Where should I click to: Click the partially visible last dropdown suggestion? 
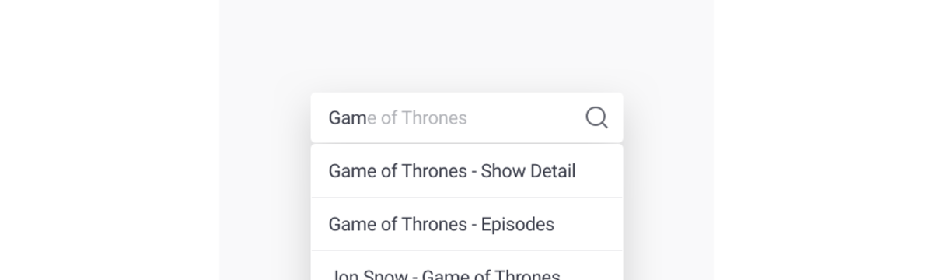[x=466, y=266]
